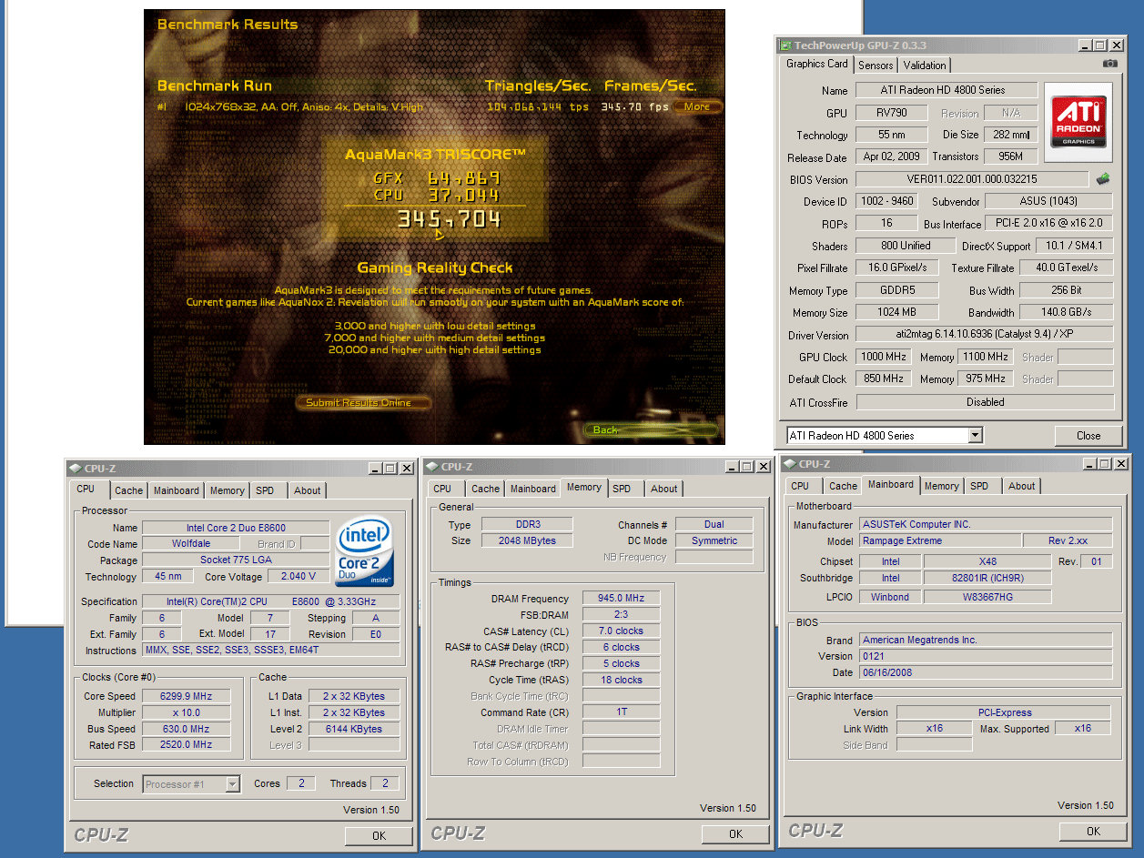The width and height of the screenshot is (1144, 858).
Task: Click the left CPU-Z window title icon
Action: (x=76, y=468)
